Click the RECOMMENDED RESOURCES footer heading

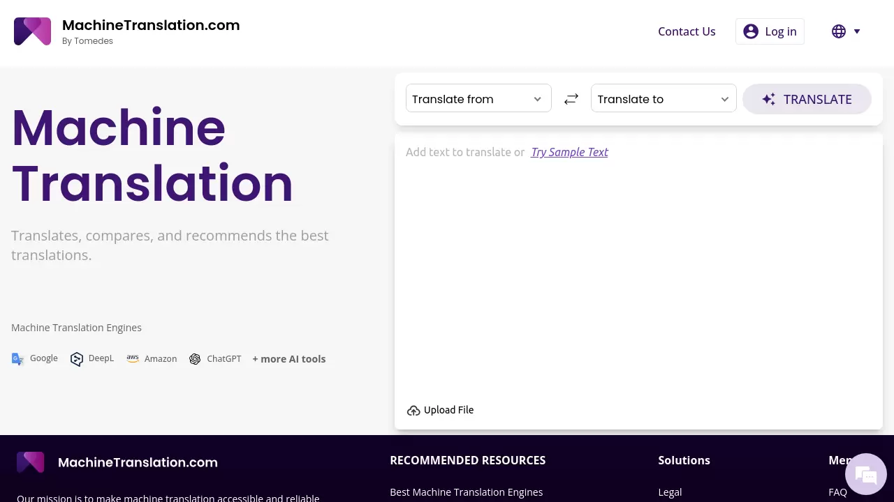[x=467, y=460]
